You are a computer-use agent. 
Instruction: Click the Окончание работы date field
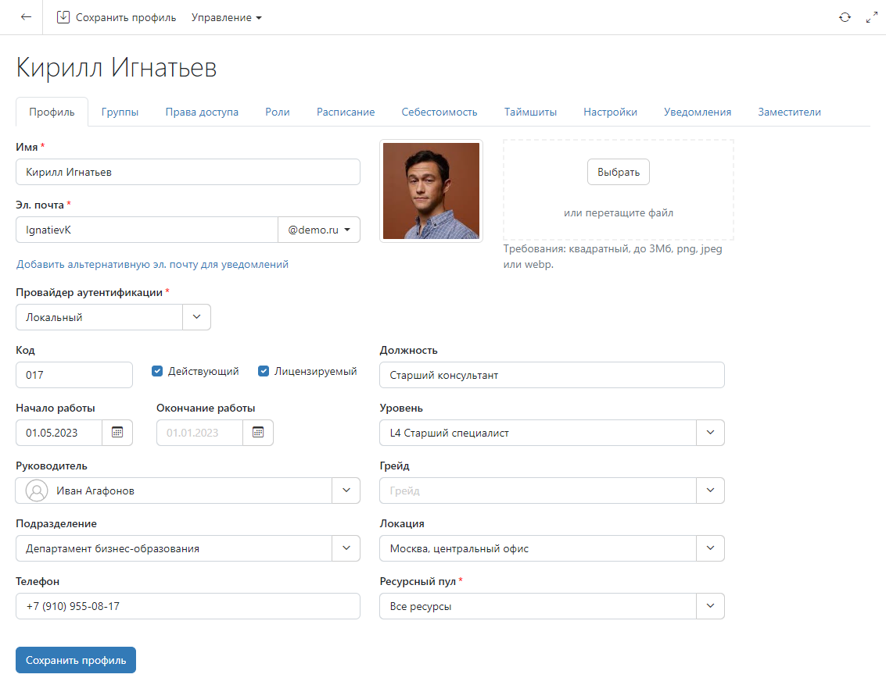pyautogui.click(x=199, y=433)
